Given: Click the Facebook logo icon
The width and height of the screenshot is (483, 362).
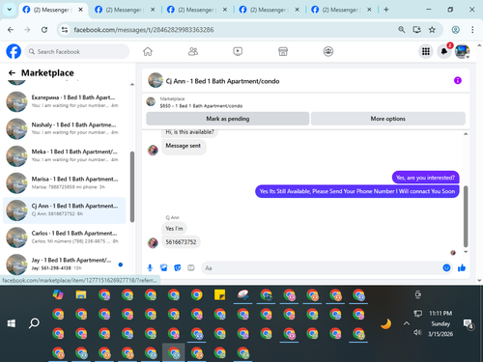Looking at the screenshot, I should click(14, 51).
